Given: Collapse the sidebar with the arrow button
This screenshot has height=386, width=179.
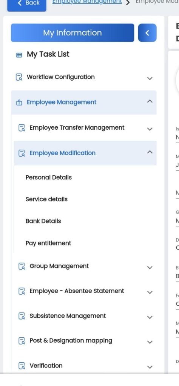Looking at the screenshot, I should pos(147,33).
